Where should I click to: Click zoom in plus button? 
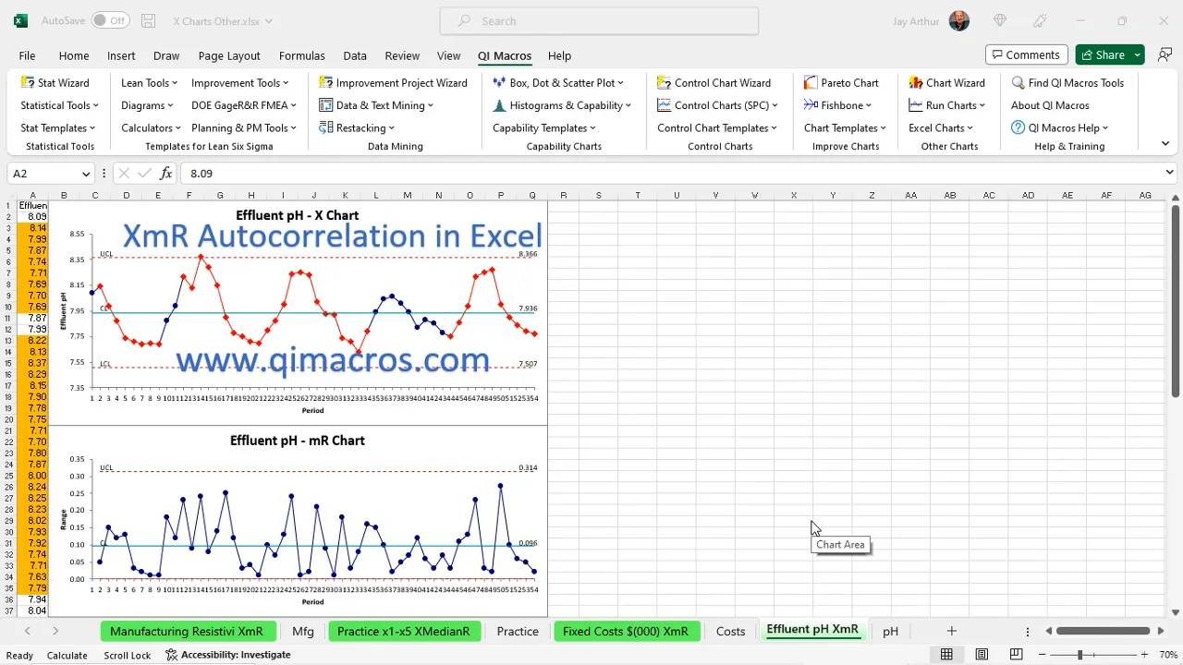coord(1144,655)
